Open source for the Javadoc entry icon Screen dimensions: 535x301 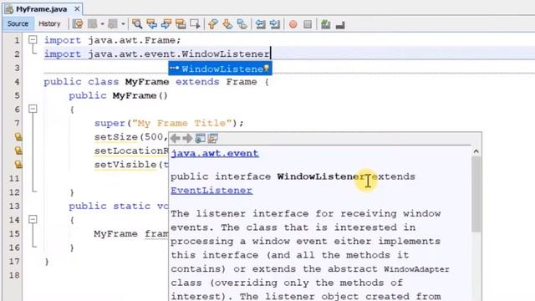(x=212, y=138)
